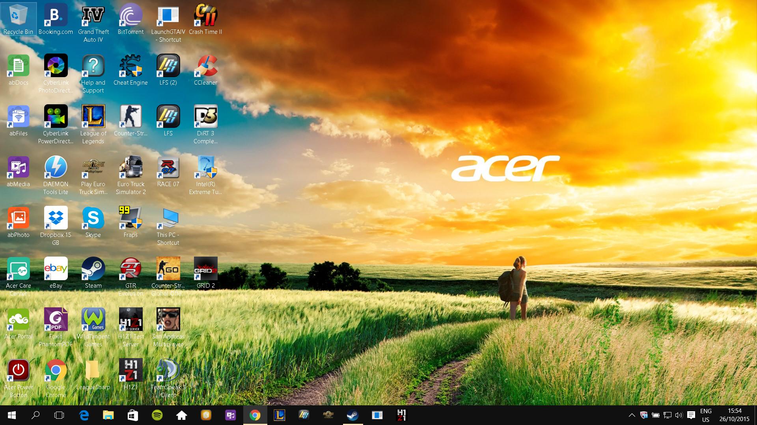This screenshot has width=757, height=425.
Task: Open the DiRT 3 Complete desktop icon
Action: 205,125
